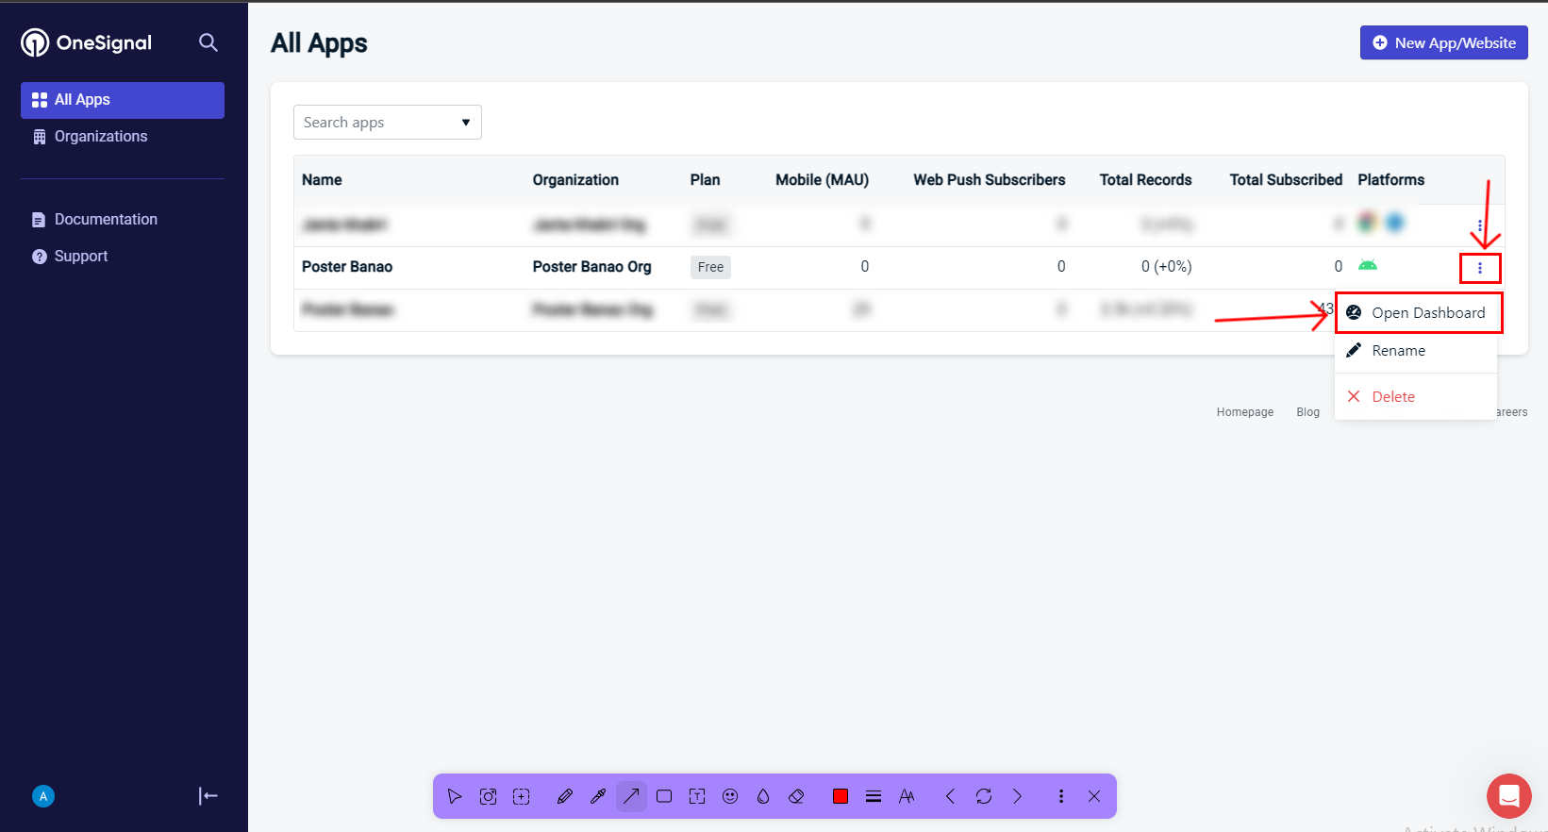The image size is (1548, 832).
Task: Open the red color swatch
Action: tap(841, 796)
